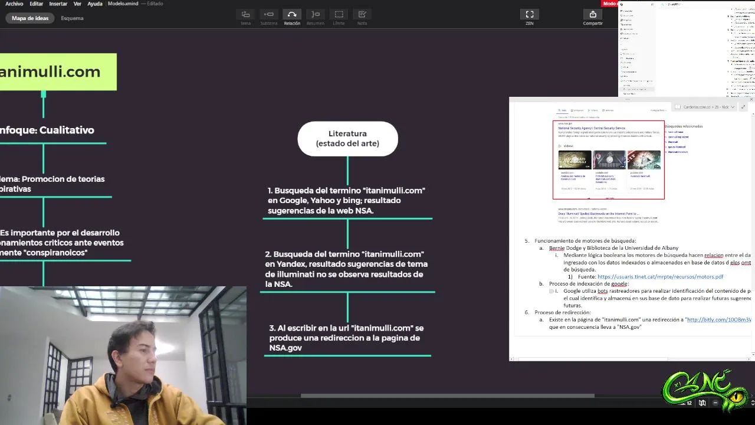Click the 'Bernie Dodge y Biblioteca' line
The width and height of the screenshot is (755, 425).
click(613, 248)
